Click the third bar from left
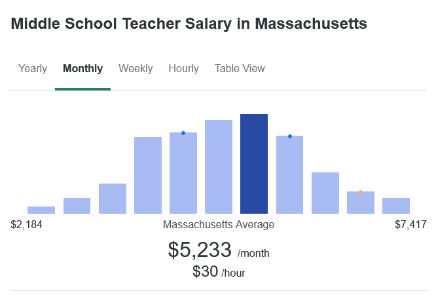The height and width of the screenshot is (295, 436). pos(113,199)
